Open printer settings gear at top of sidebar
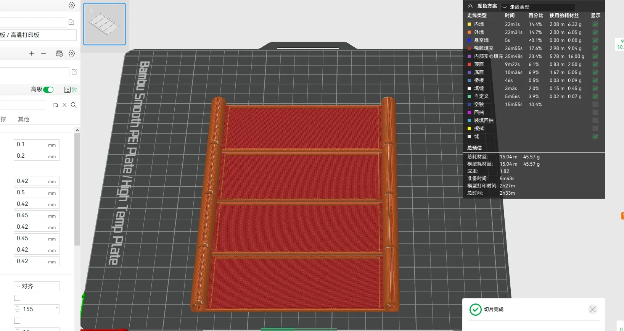This screenshot has width=624, height=331. click(x=72, y=5)
